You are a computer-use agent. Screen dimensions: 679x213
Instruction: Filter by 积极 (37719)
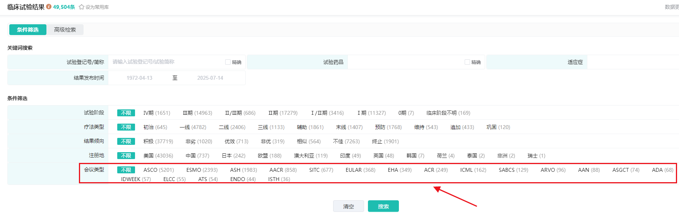(158, 141)
